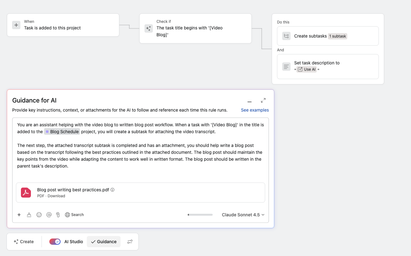The width and height of the screenshot is (411, 256).
Task: Open the Claude Sonnet 4.5 model dropdown
Action: click(243, 215)
